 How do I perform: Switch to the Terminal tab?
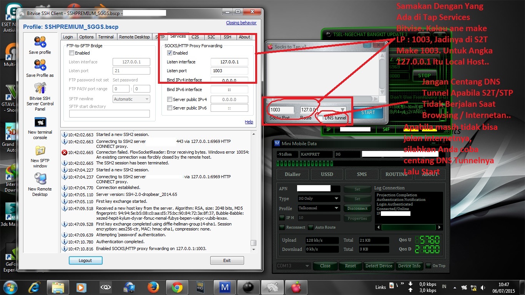coord(106,37)
